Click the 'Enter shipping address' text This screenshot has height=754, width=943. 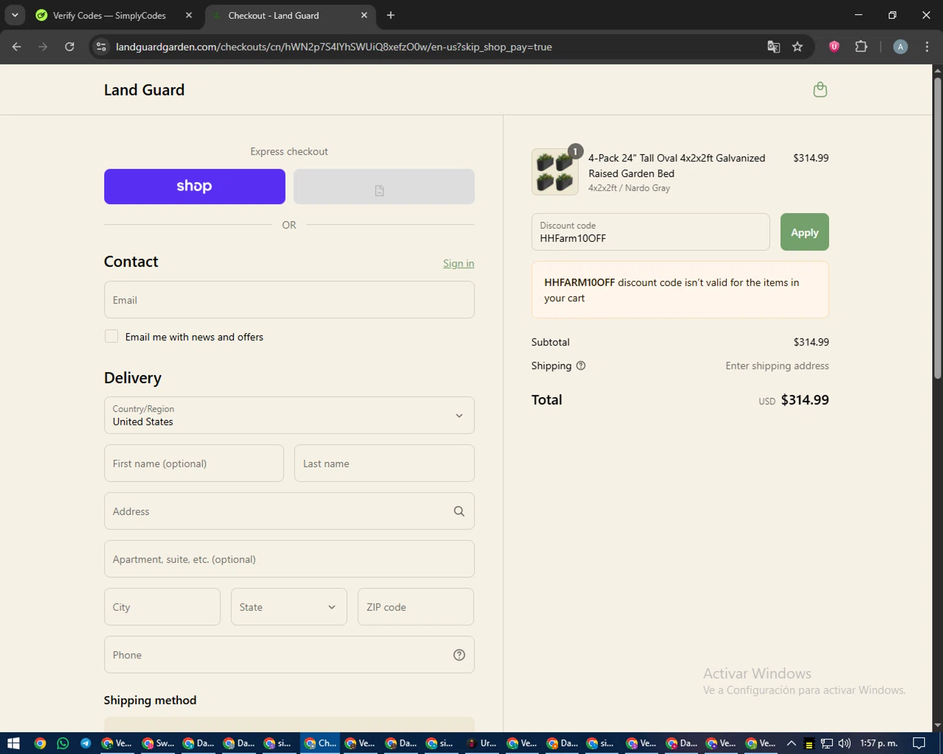[x=777, y=366]
